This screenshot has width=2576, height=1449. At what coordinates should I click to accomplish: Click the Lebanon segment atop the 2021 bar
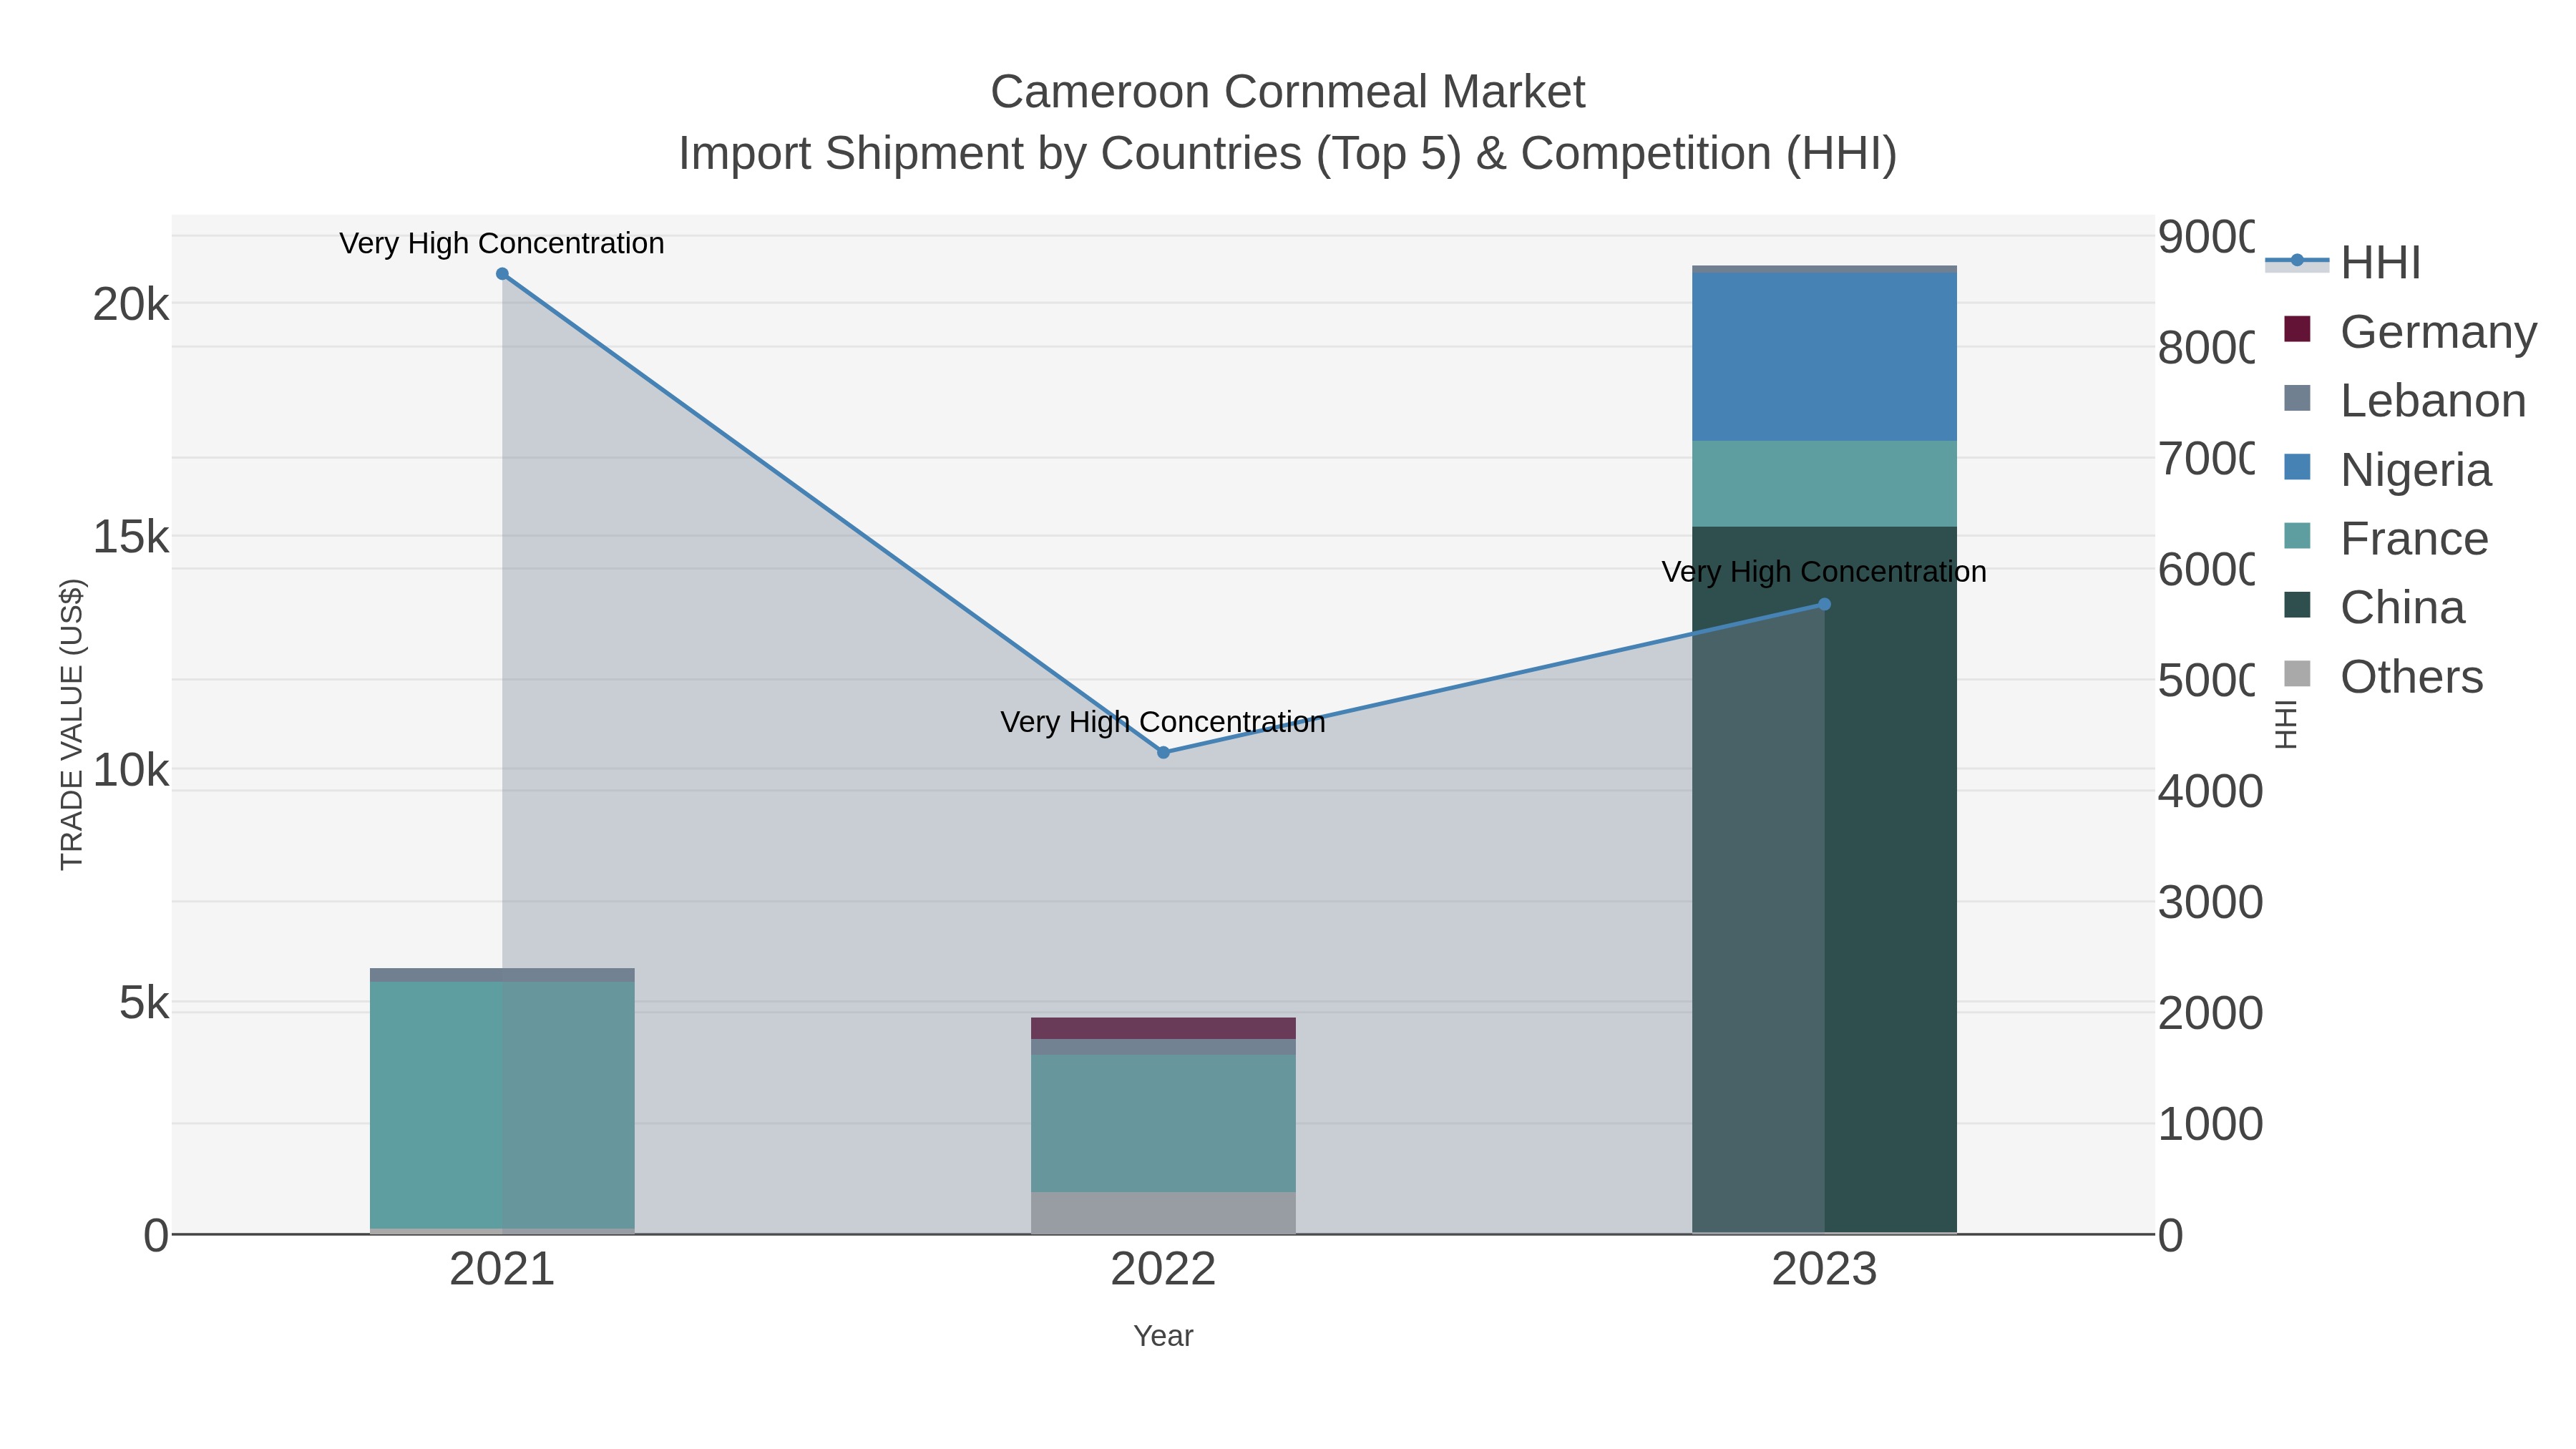[502, 975]
